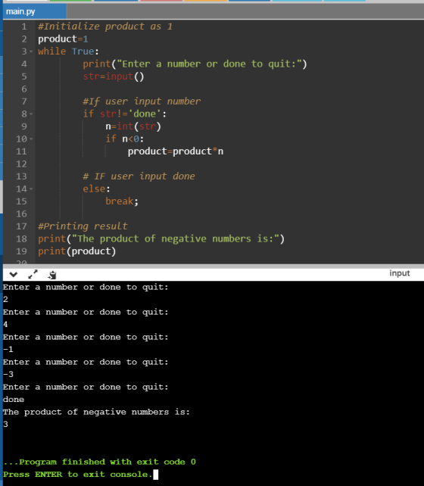
Task: Click the comment '#Initialize product as 1'
Action: pos(104,26)
